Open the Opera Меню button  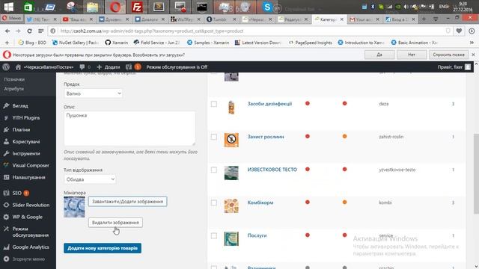(11, 18)
